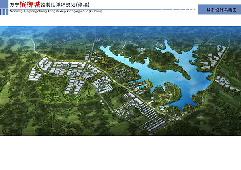Click the road running along the right edge
Image resolution: width=241 pixels, height=170 pixels.
[x=219, y=68]
